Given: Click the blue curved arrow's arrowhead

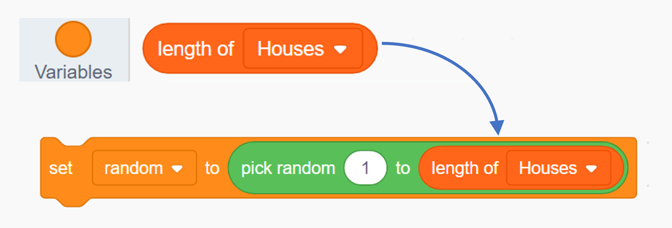Looking at the screenshot, I should 497,127.
